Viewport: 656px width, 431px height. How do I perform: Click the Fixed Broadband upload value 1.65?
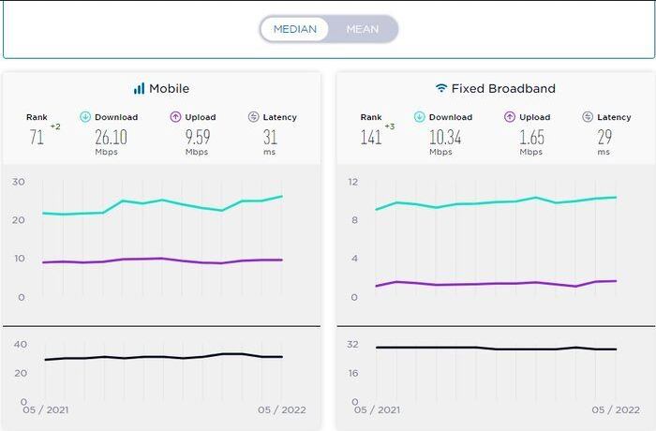531,137
